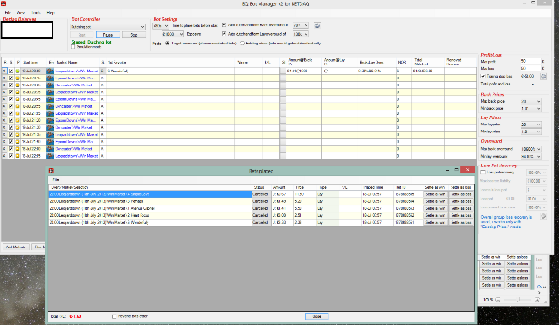Click Settle as loss for Wonderfully bet
559x325 pixels.
click(x=461, y=222)
